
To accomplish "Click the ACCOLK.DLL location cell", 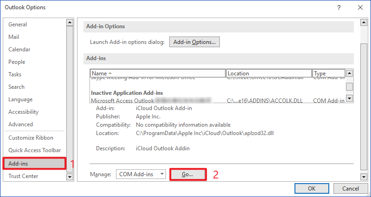I will pos(265,101).
